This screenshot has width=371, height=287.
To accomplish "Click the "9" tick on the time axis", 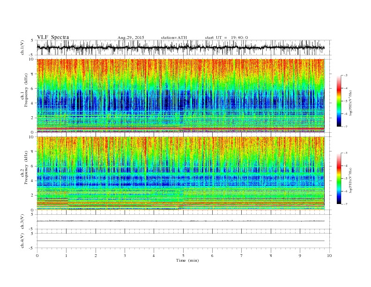I will 300,256.
